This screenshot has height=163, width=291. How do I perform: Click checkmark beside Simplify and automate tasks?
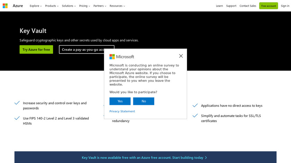(195, 116)
